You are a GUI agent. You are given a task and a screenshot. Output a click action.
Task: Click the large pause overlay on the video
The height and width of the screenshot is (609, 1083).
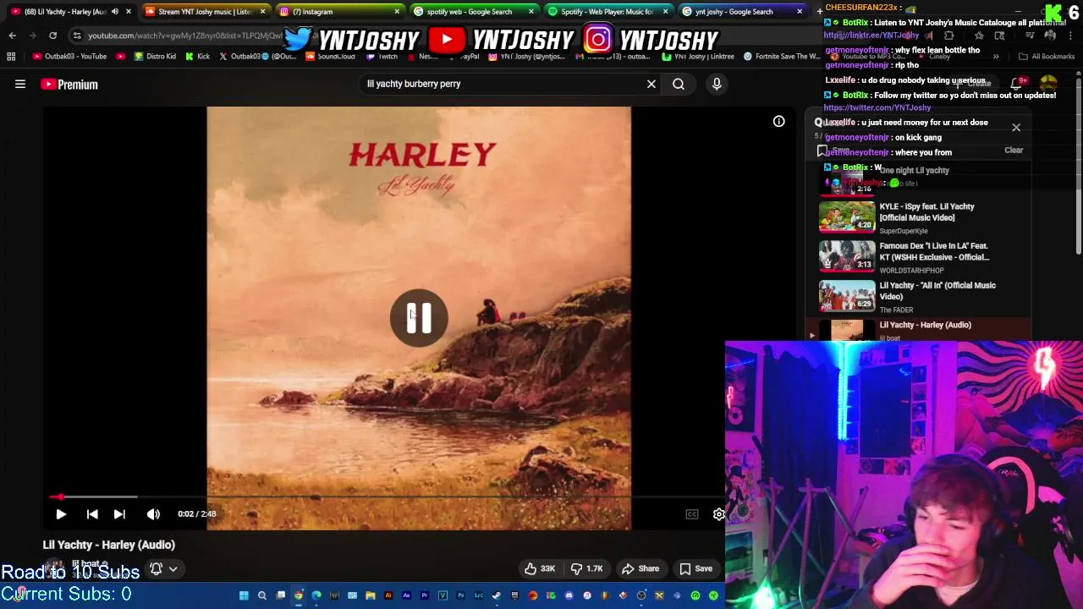(419, 318)
